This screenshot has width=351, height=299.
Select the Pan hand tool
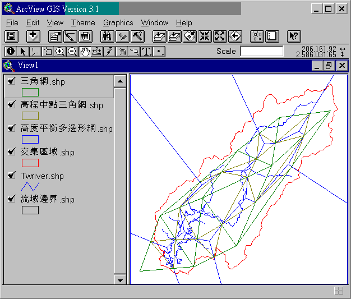tap(85, 52)
